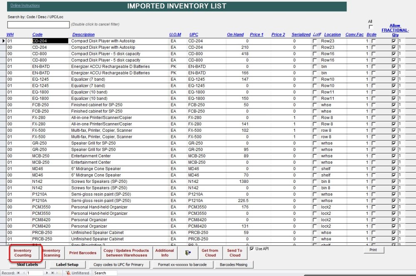Click Send To Cloud button
Viewport: 416px width, 276px height.
(235, 253)
